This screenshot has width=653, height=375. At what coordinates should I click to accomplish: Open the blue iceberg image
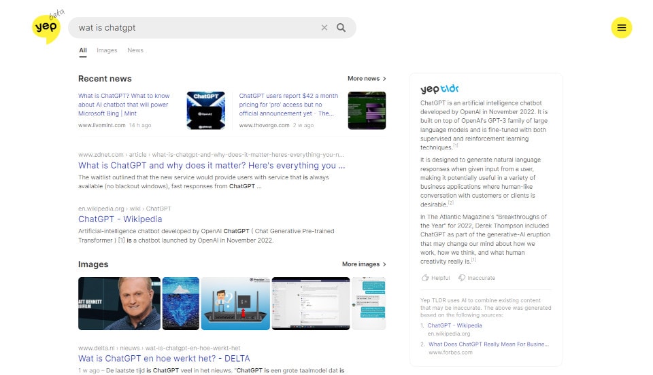pos(181,304)
